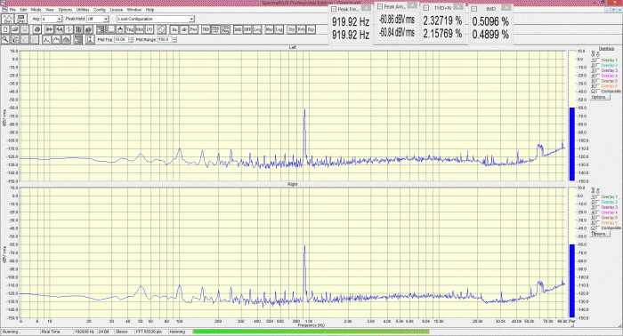Open the License menu

click(x=116, y=10)
